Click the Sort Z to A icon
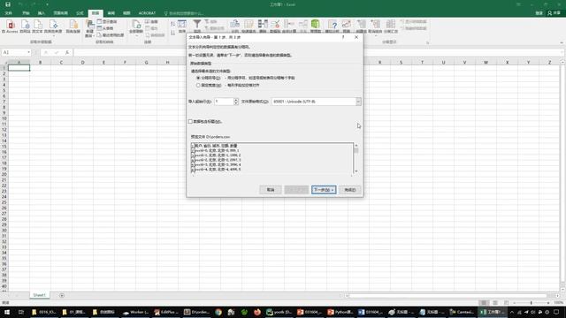 173,33
